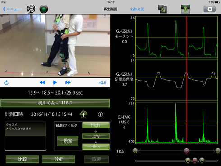Tap the memo input field
Image resolution: width=221 pixels, height=166 pixels.
[25, 136]
